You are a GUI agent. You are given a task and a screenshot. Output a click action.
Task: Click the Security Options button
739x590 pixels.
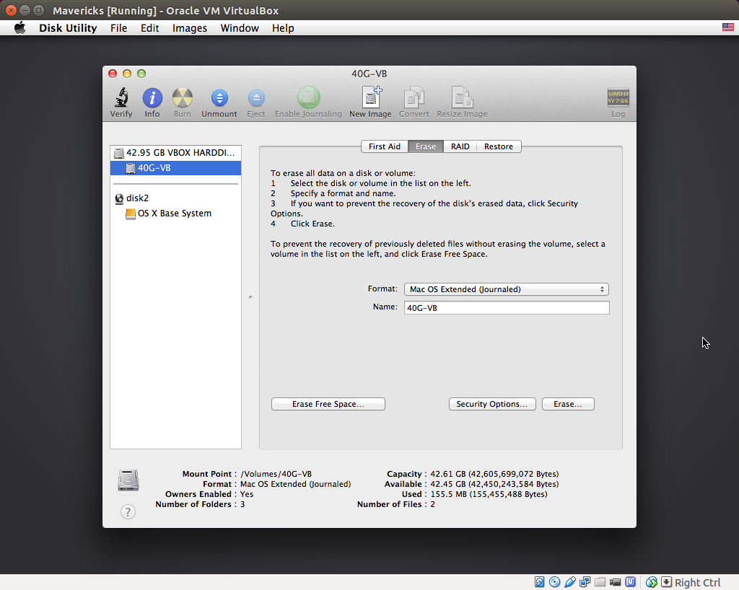492,404
